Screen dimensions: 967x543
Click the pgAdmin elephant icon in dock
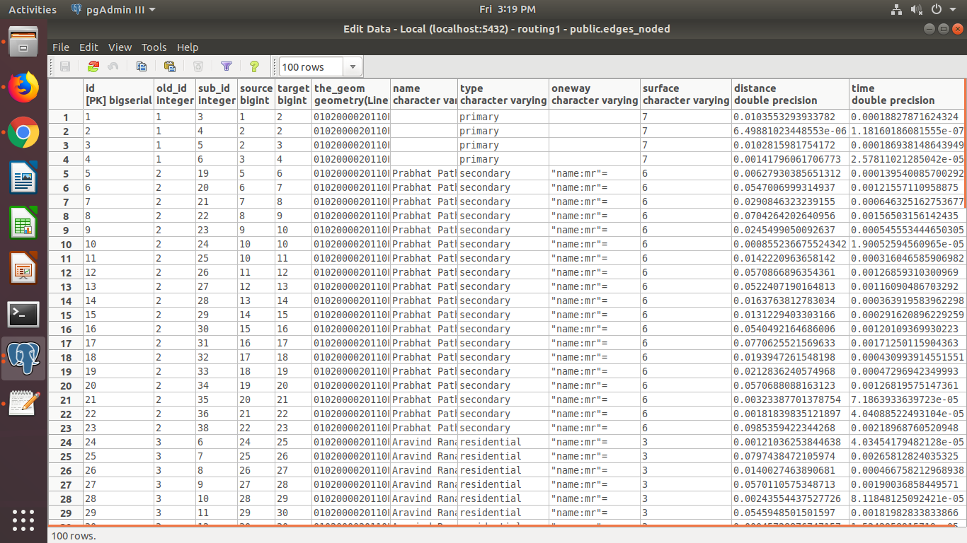(23, 358)
